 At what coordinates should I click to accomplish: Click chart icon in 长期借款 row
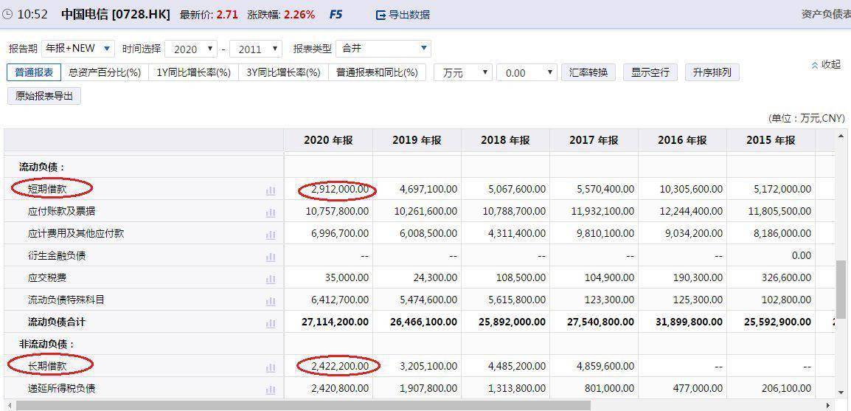[271, 367]
